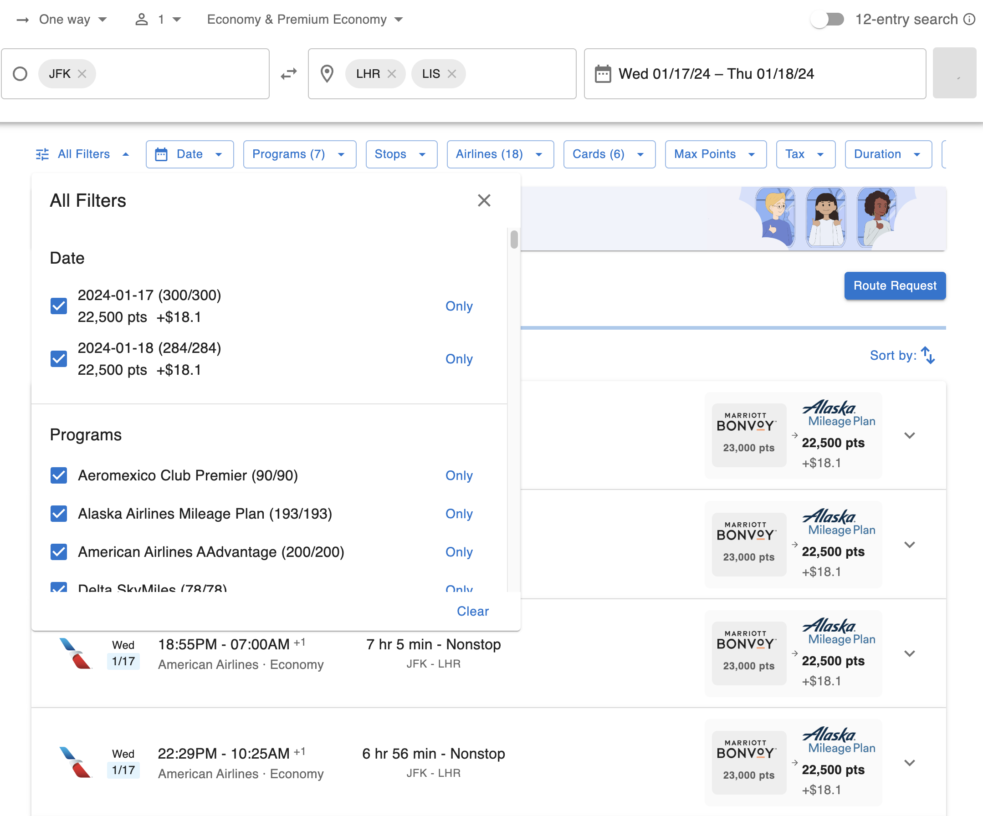983x816 pixels.
Task: Close the All Filters panel
Action: (x=484, y=200)
